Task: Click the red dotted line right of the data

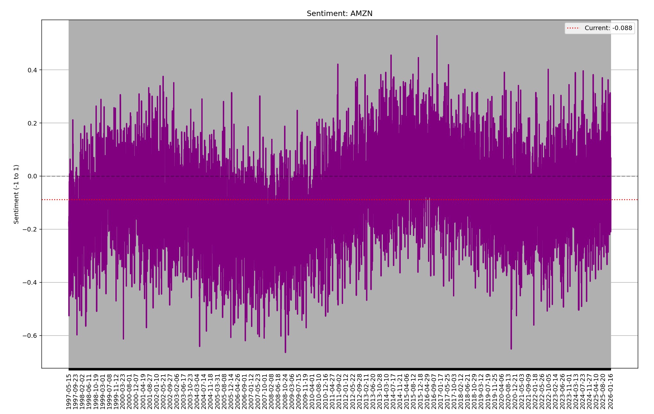Action: click(625, 200)
